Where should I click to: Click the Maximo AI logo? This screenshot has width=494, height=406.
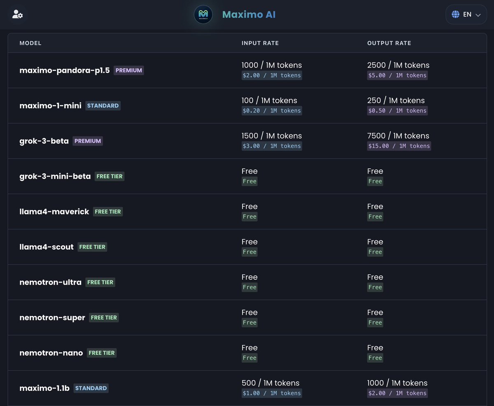pyautogui.click(x=203, y=15)
